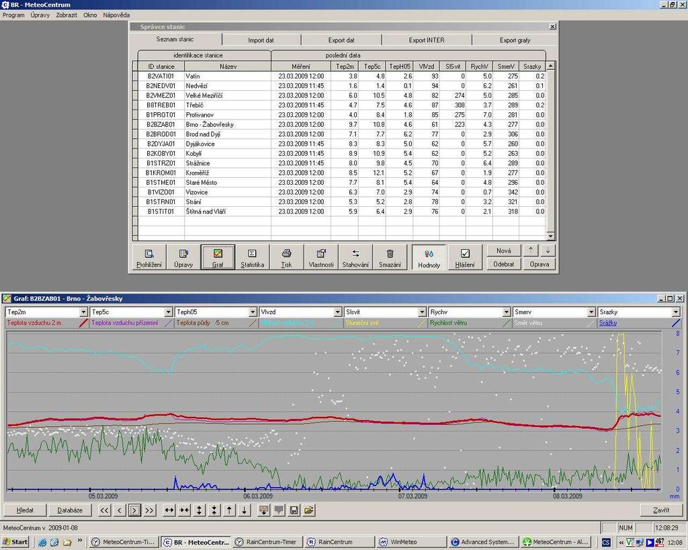Screen dimensions: 688x550
Task: Click the gray monitor icon in graph toolbar
Action: click(279, 510)
